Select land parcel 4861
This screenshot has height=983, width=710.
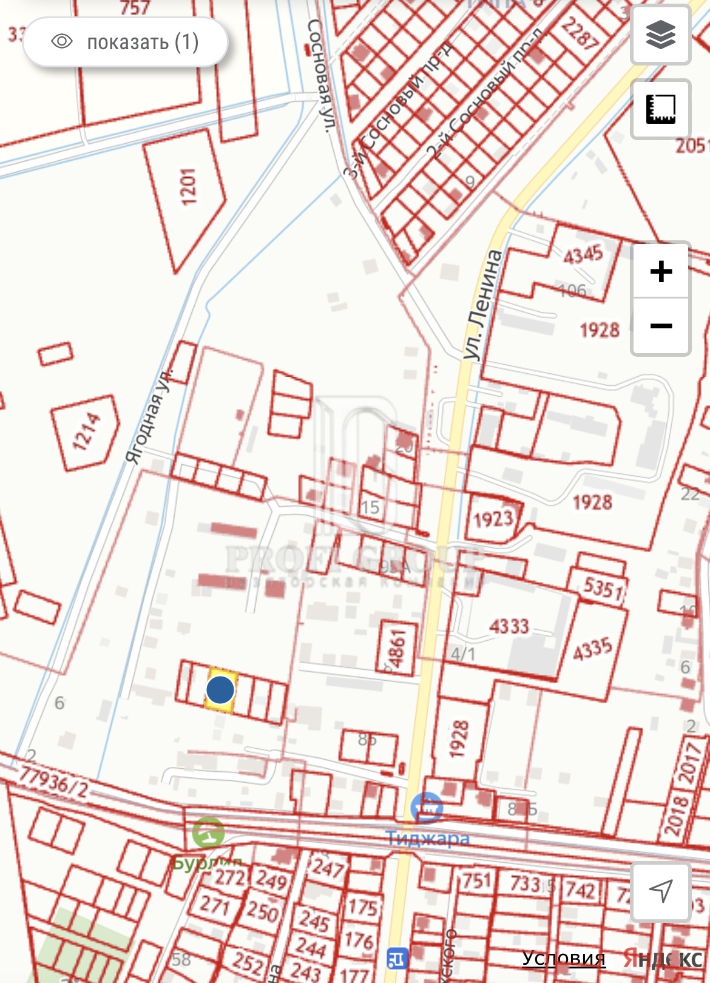397,648
